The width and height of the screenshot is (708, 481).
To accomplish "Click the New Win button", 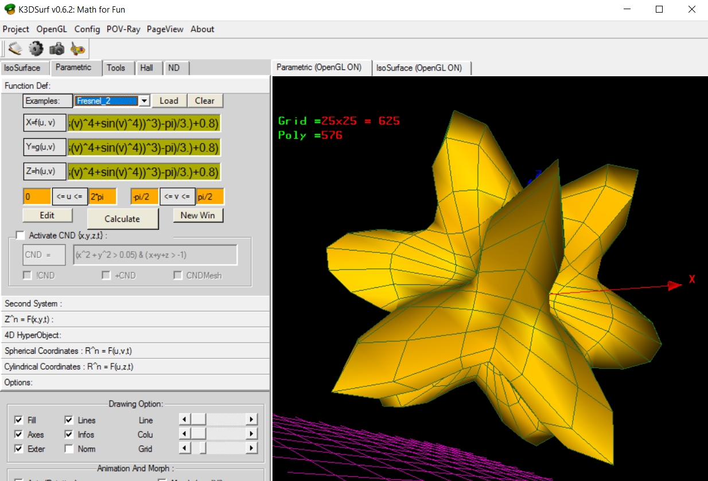I will 198,216.
